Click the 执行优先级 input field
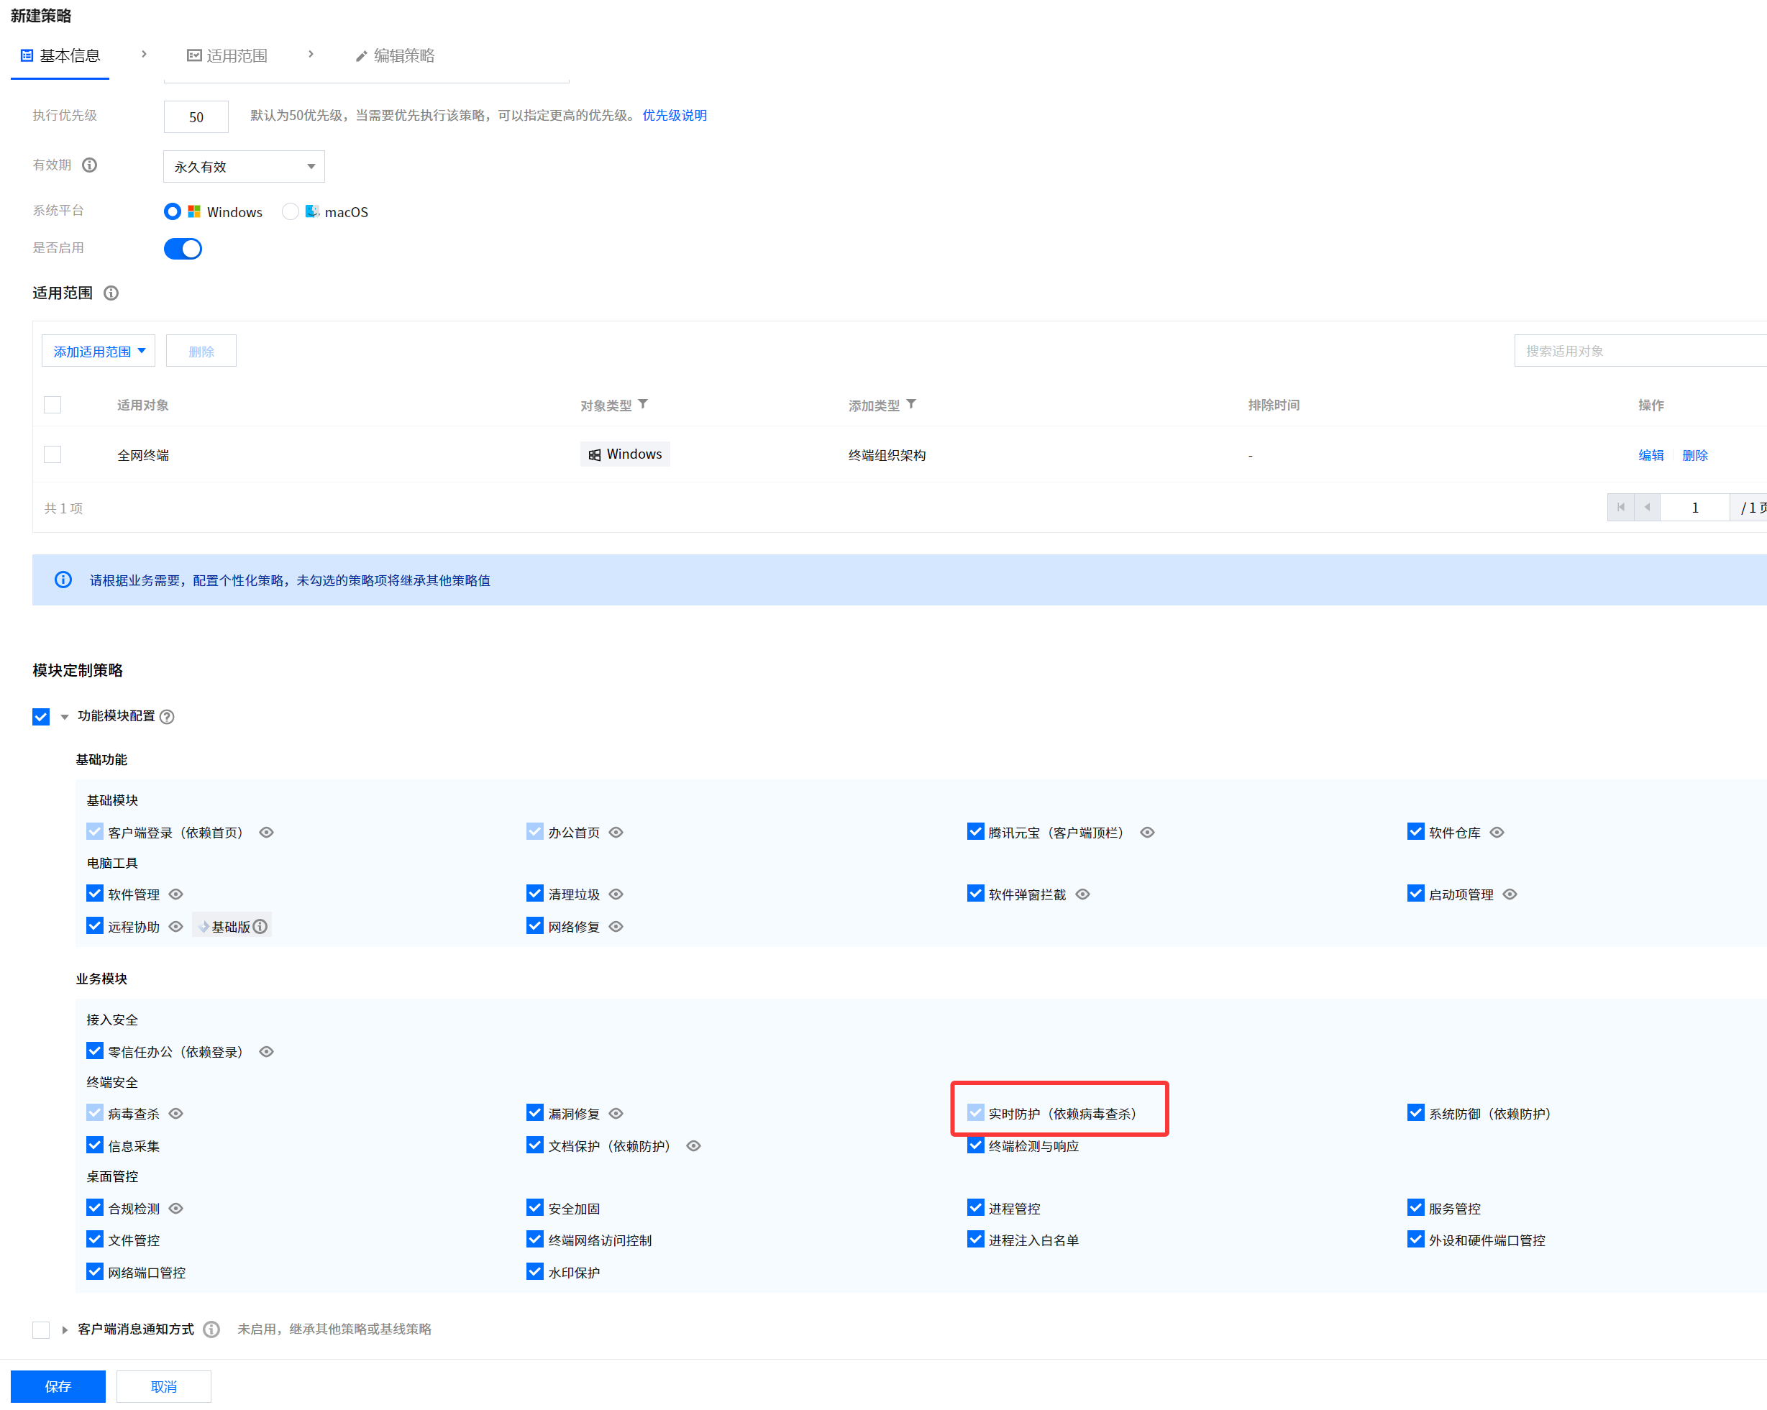This screenshot has width=1767, height=1410. tap(196, 116)
